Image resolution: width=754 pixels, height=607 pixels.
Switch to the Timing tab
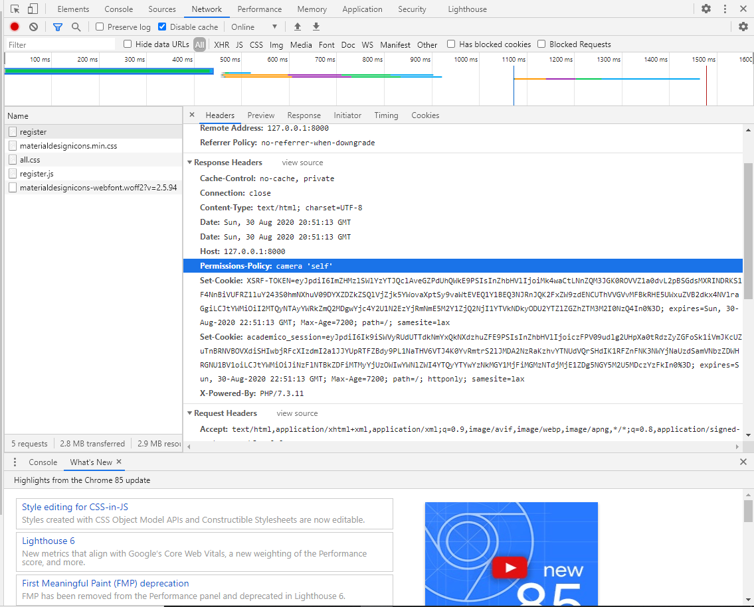pyautogui.click(x=386, y=115)
